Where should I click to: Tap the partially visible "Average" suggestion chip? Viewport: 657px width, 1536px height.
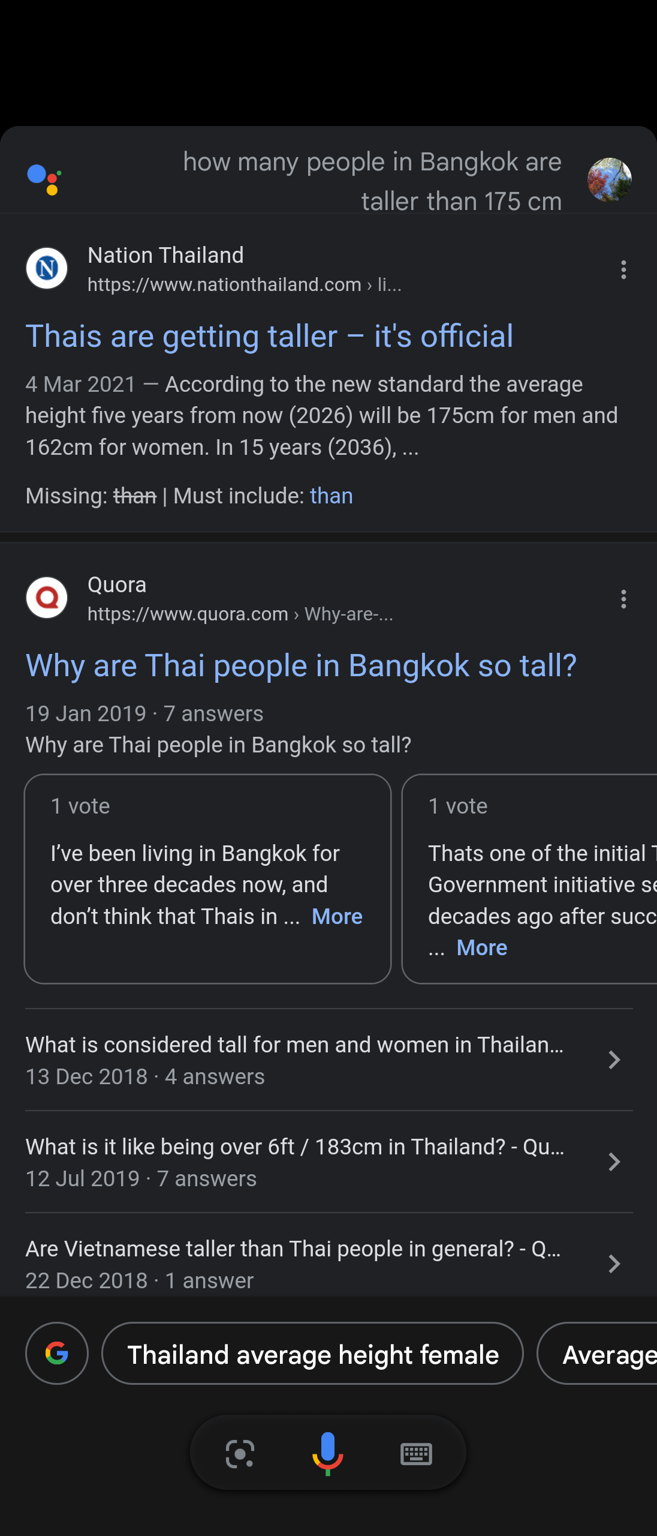coord(605,1354)
